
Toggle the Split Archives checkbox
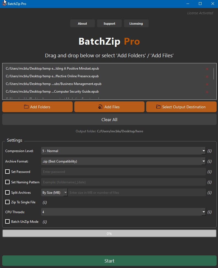[7, 192]
